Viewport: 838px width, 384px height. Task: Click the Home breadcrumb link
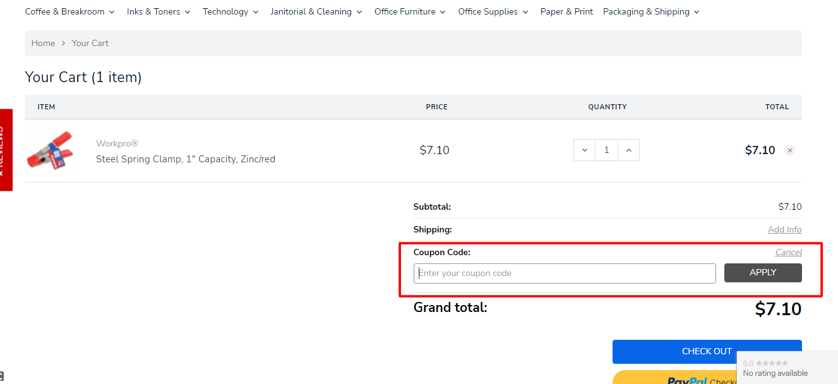pyautogui.click(x=43, y=43)
